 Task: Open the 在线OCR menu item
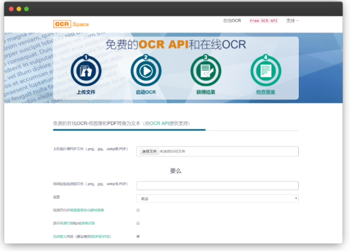click(x=232, y=21)
